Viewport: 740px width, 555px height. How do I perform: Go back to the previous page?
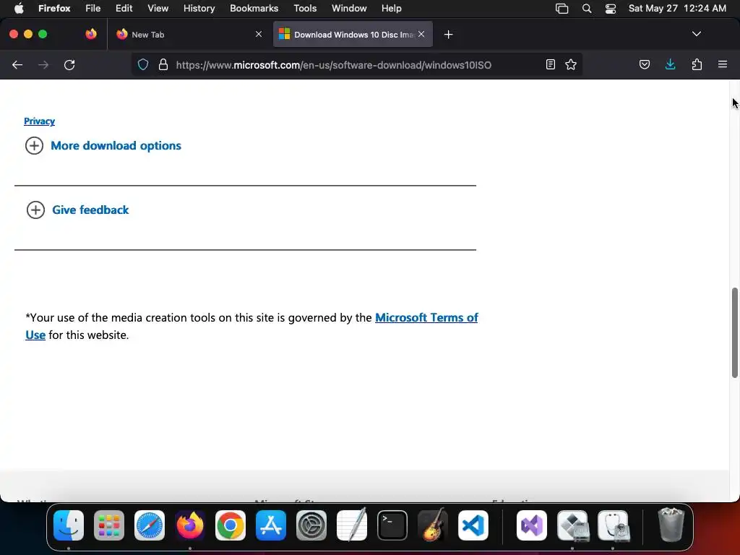coord(17,64)
